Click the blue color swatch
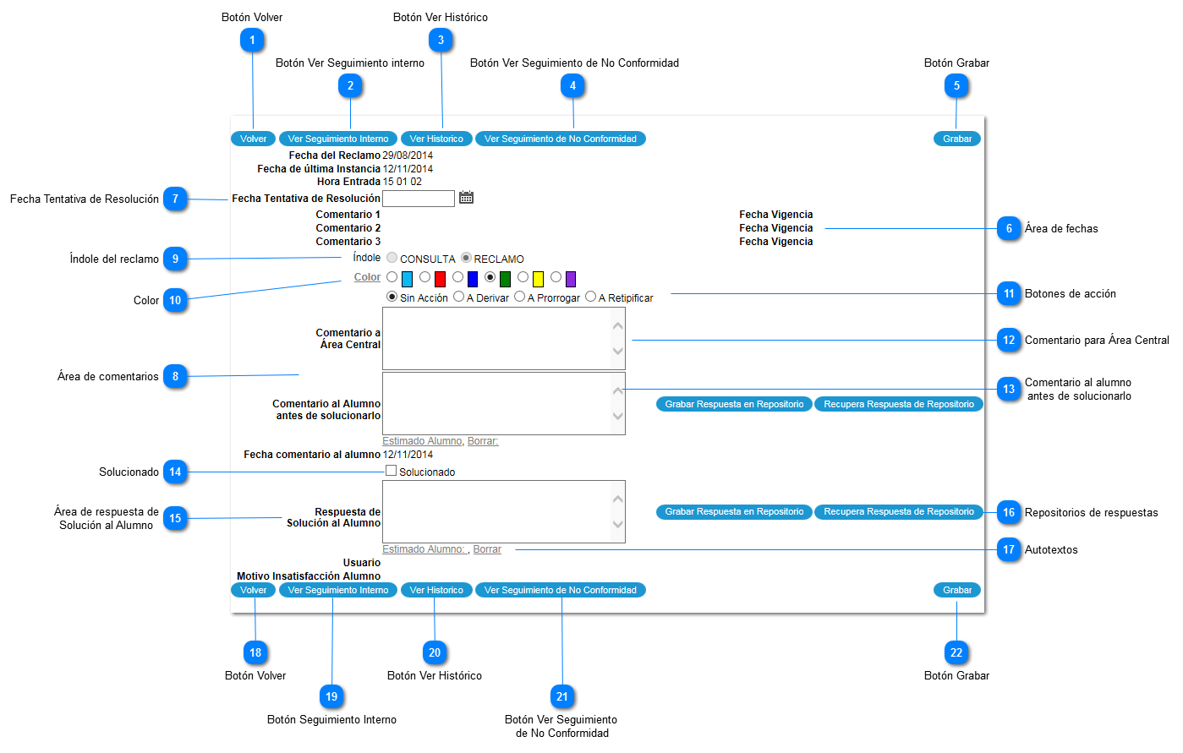 473,279
